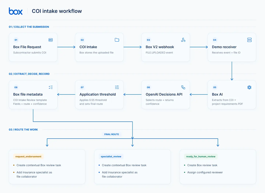Click the "Box V2 webhook" card title
The height and width of the screenshot is (193, 265).
point(160,47)
